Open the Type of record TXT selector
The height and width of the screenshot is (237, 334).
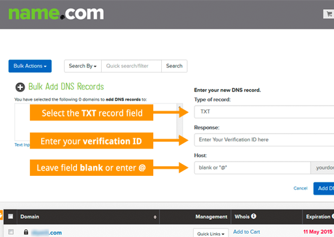coord(264,112)
